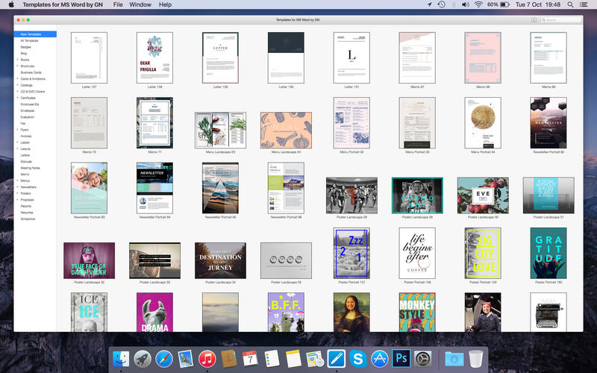Select Destination Jurney poster thumbnail
The height and width of the screenshot is (373, 597).
pyautogui.click(x=220, y=260)
